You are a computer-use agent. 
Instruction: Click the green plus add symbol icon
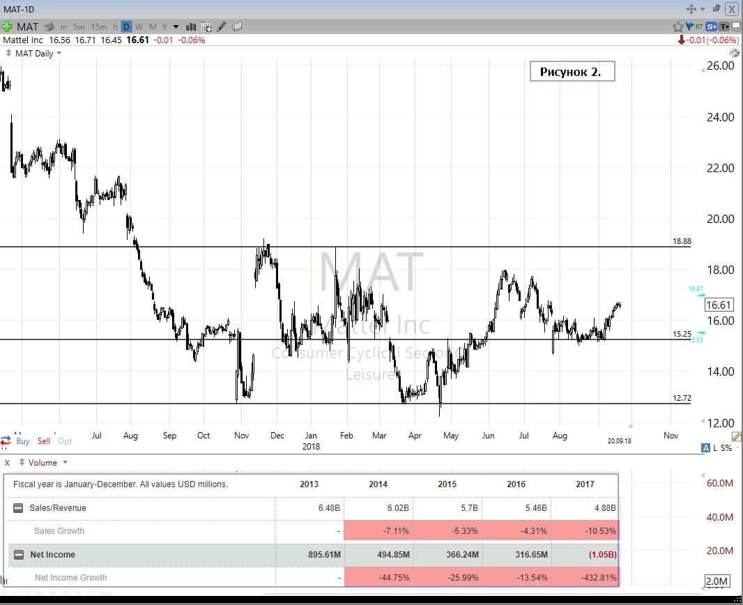click(8, 26)
